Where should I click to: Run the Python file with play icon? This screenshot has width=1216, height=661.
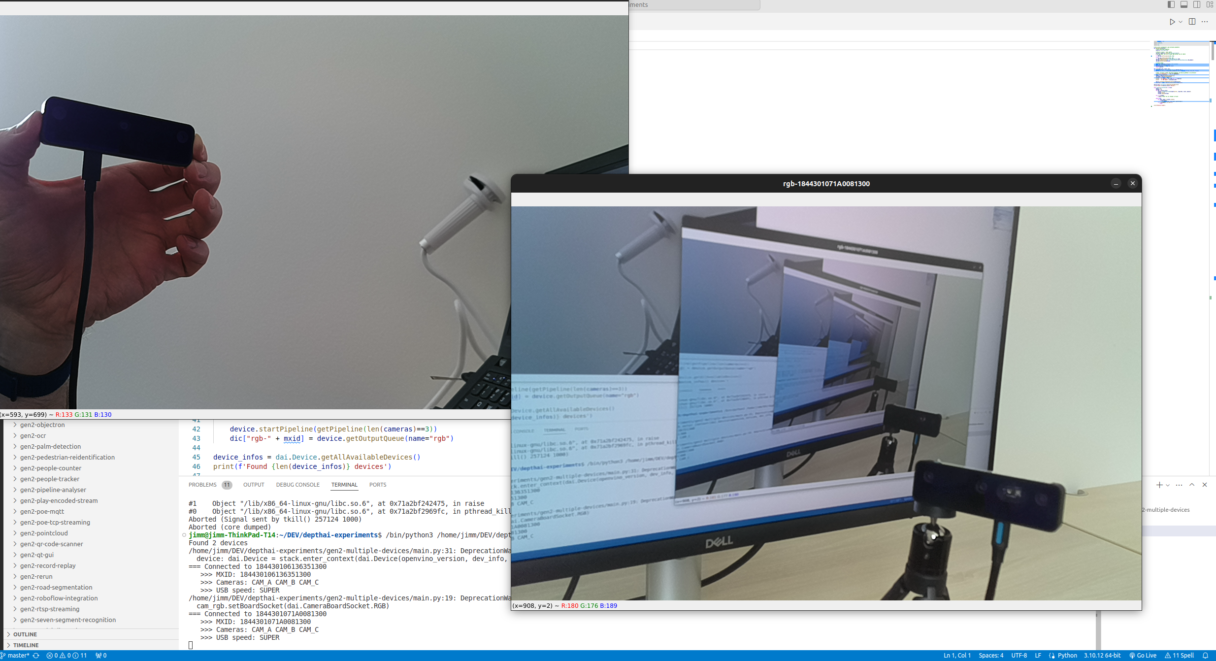[x=1172, y=22]
